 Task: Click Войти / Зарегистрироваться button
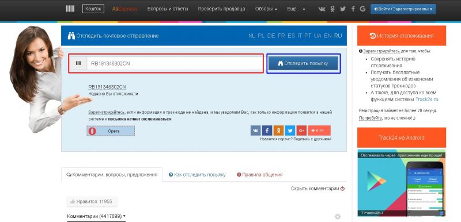403,9
